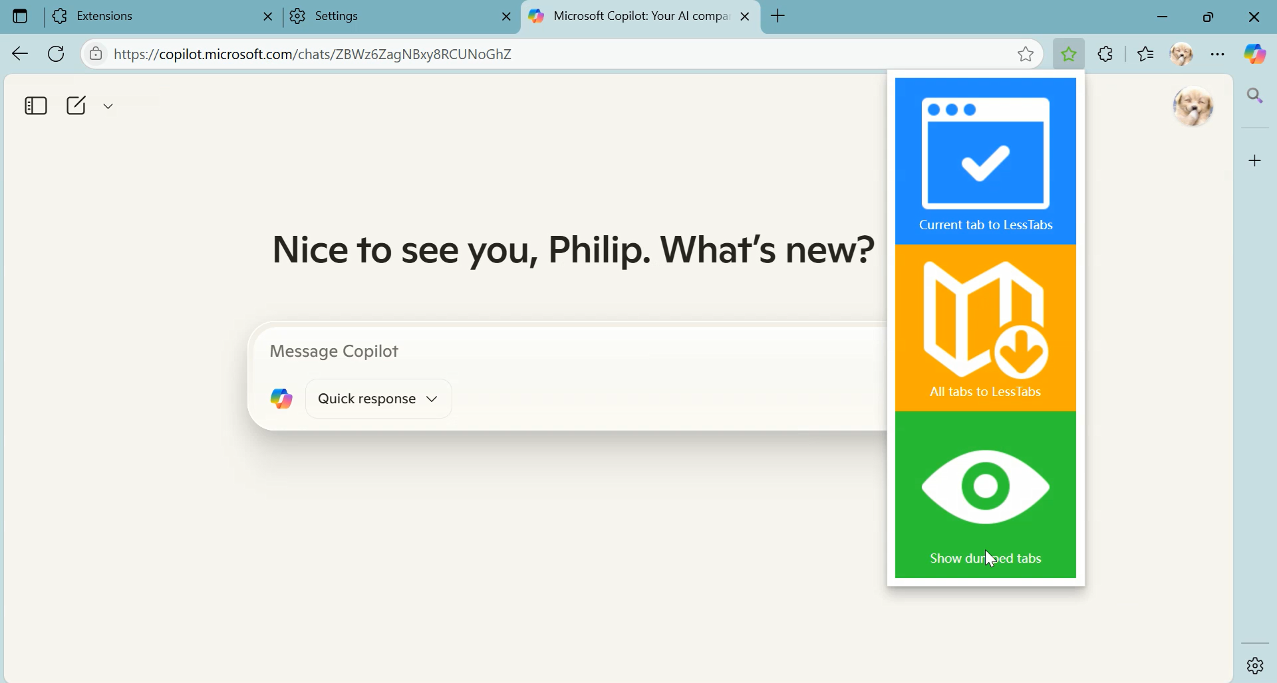The height and width of the screenshot is (683, 1277).
Task: Switch to the Settings tab
Action: [401, 17]
